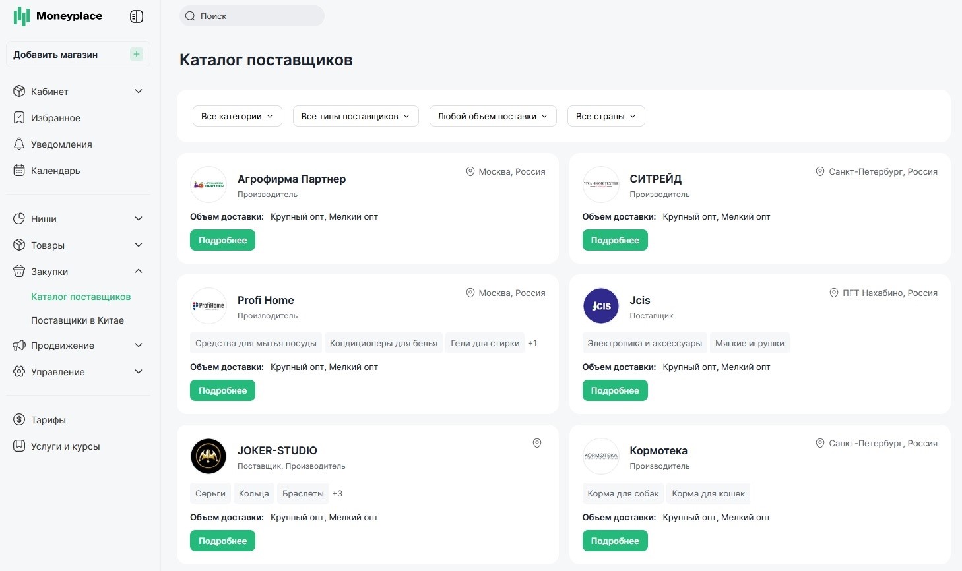
Task: Click the Услуги и курсы icon
Action: point(19,446)
